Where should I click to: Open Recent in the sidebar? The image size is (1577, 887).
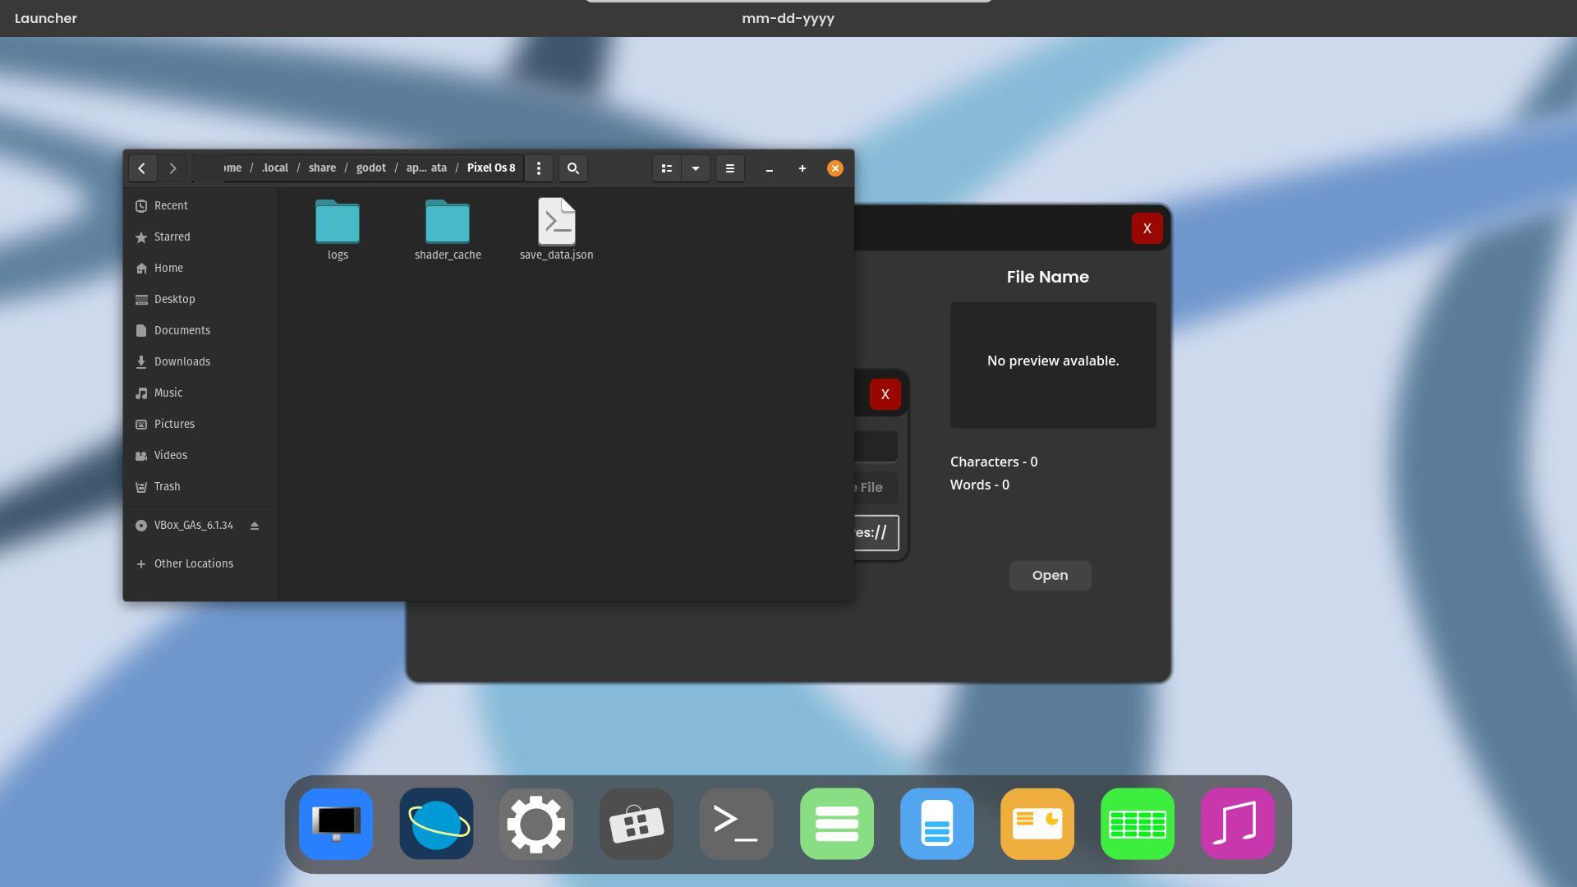coord(200,205)
